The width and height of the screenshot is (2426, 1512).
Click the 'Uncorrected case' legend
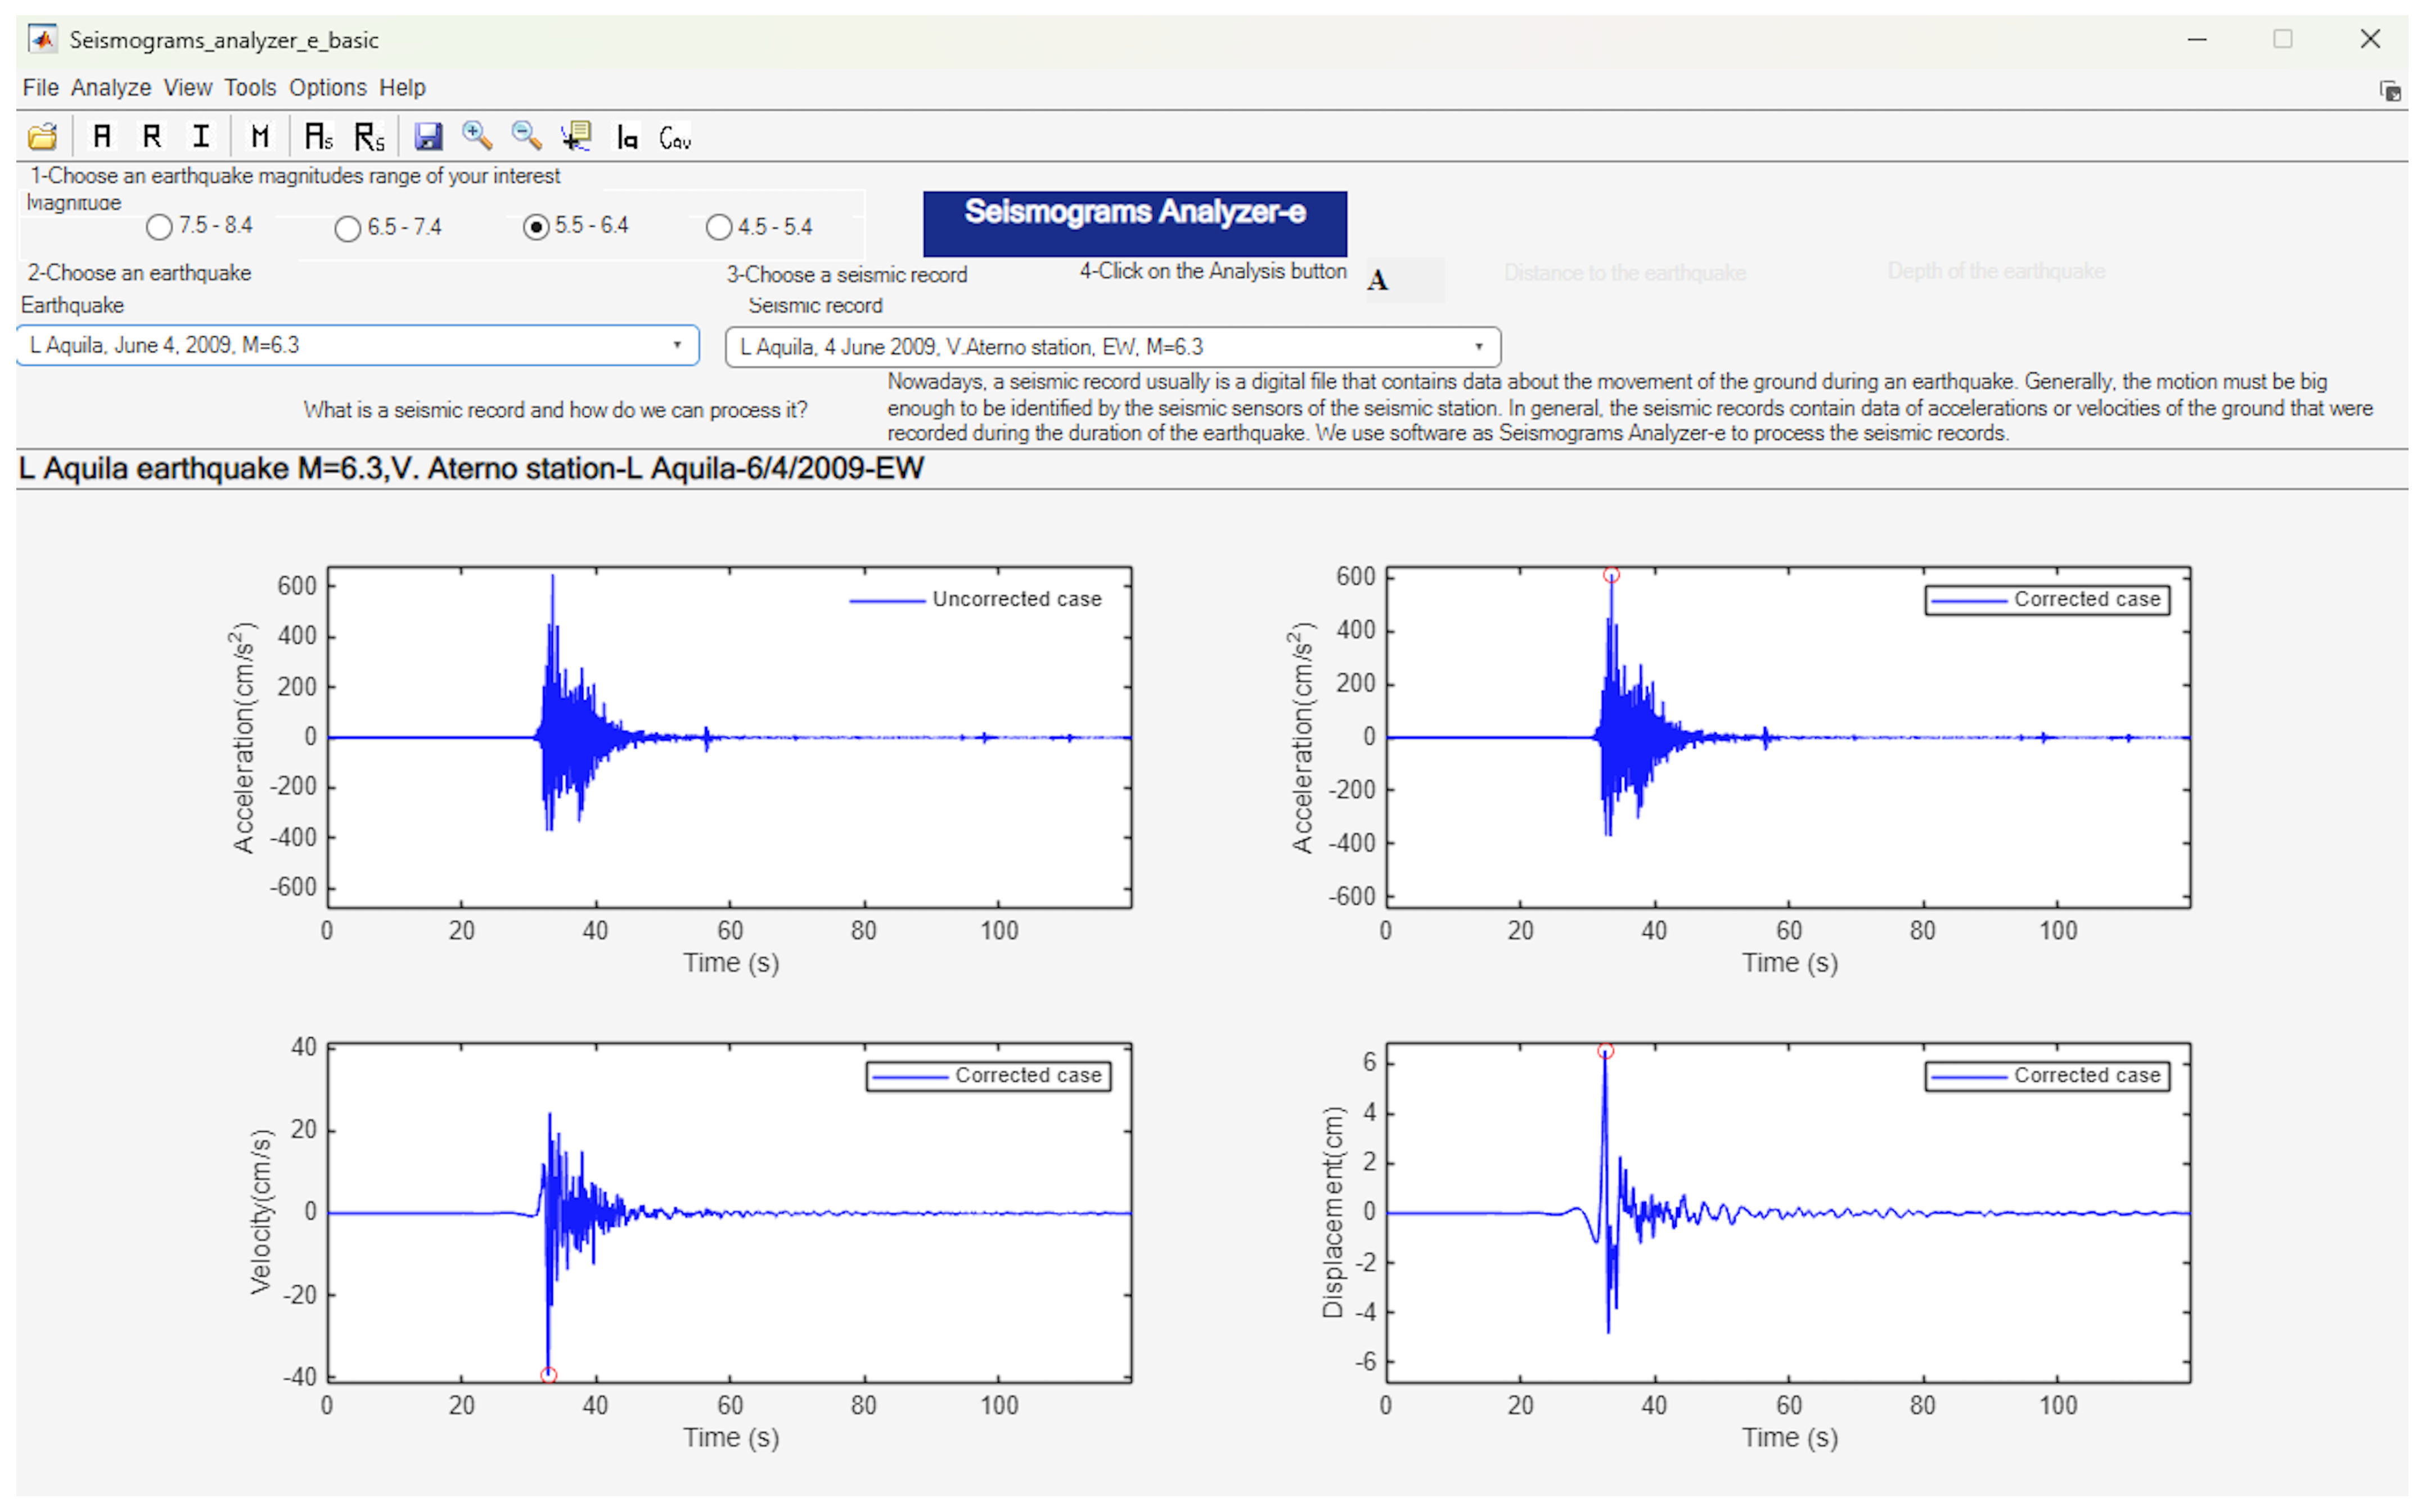[x=975, y=599]
